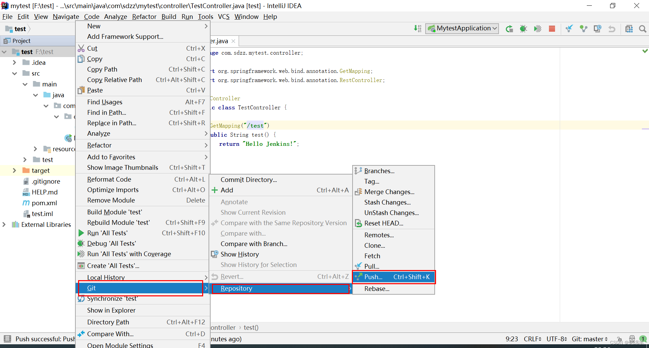This screenshot has width=649, height=348.
Task: Click the Revert toolbar icon
Action: point(612,29)
